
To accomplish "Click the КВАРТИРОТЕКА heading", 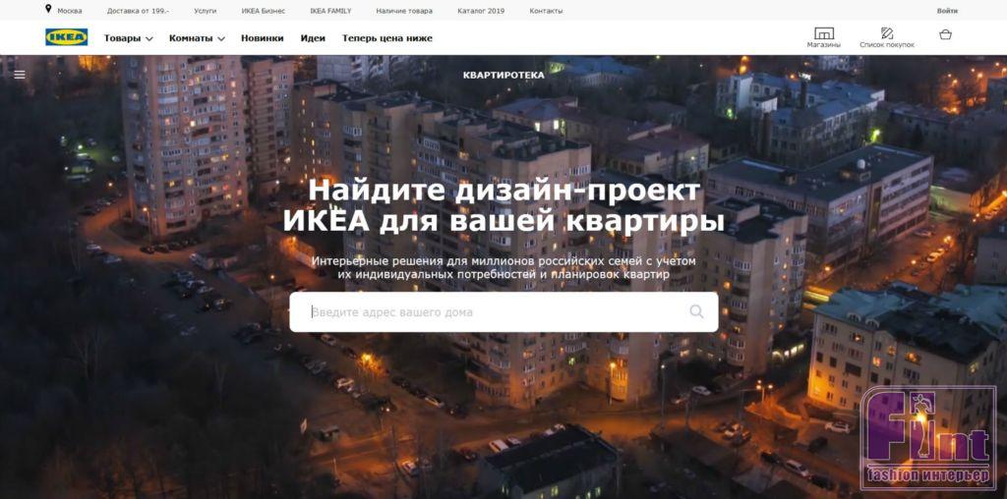I will pyautogui.click(x=503, y=75).
